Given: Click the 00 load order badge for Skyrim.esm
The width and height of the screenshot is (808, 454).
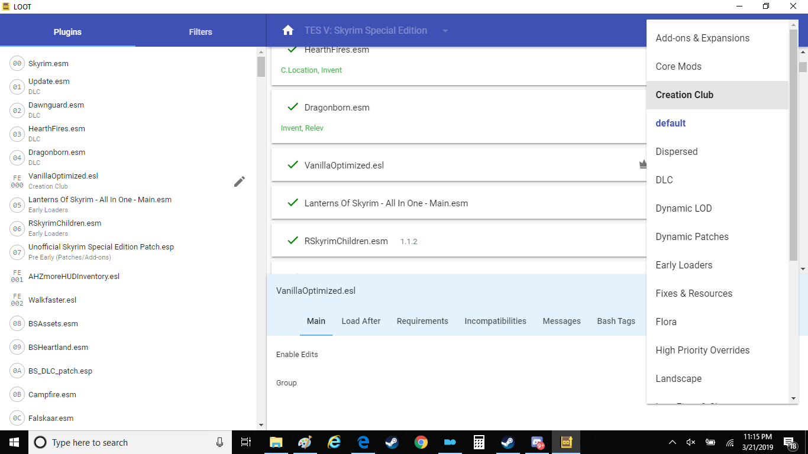Looking at the screenshot, I should coord(17,63).
